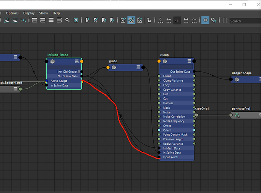Select Preserve Length attribute row
This screenshot has height=193, width=261.
(x=177, y=139)
